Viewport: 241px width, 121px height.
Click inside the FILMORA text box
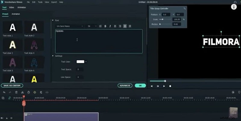pyautogui.click(x=99, y=41)
